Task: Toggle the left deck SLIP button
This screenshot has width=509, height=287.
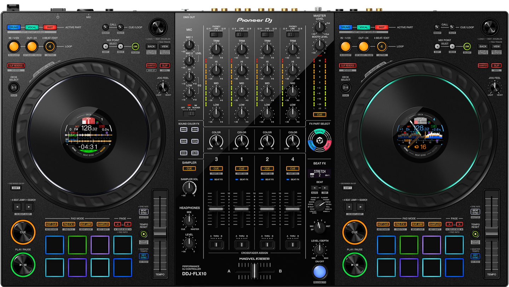Action: (164, 65)
